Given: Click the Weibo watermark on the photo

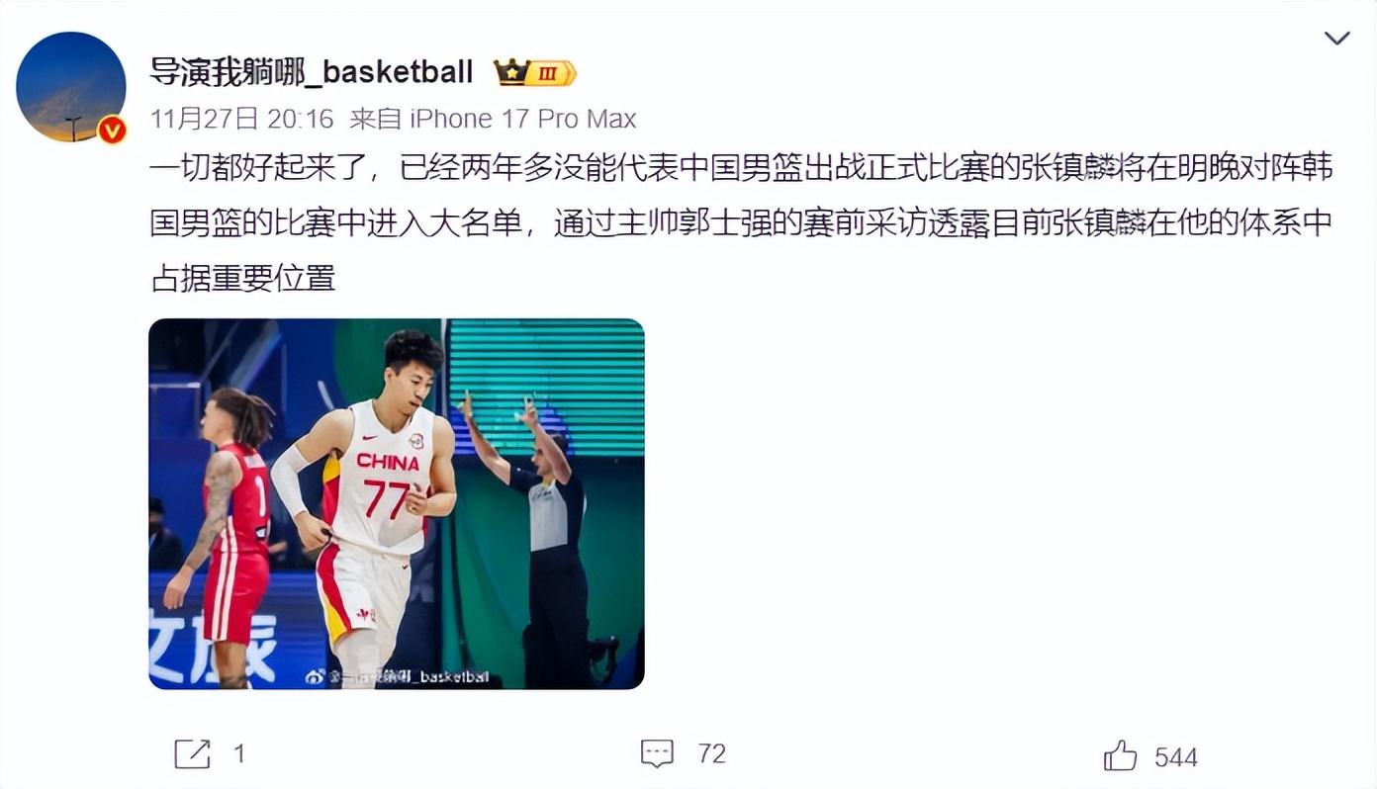Looking at the screenshot, I should coord(397,677).
